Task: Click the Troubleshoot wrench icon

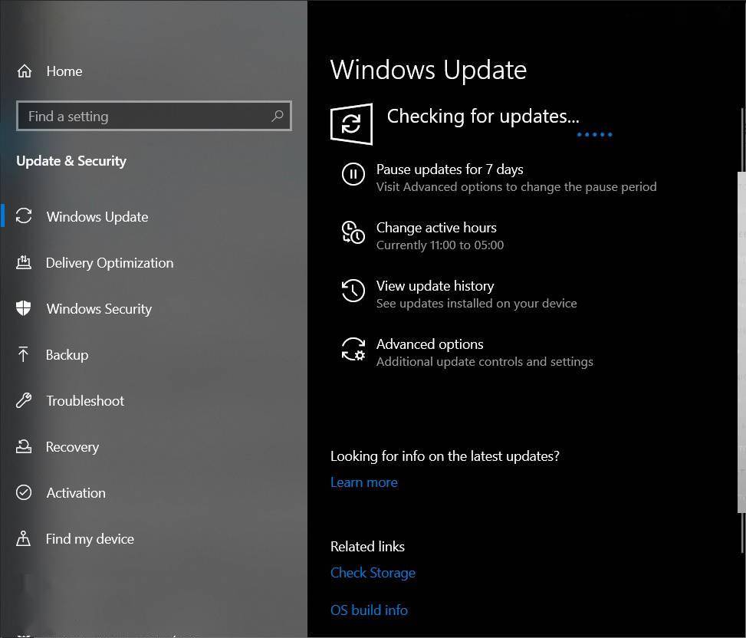Action: click(25, 400)
